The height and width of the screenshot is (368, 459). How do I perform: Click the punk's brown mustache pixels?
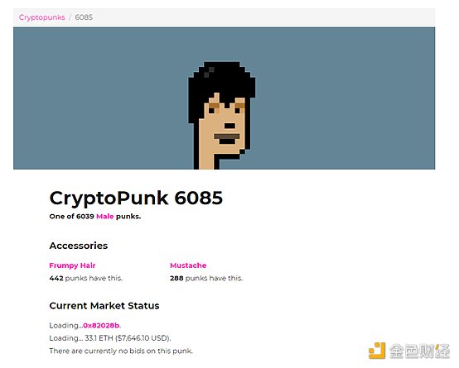(x=227, y=136)
